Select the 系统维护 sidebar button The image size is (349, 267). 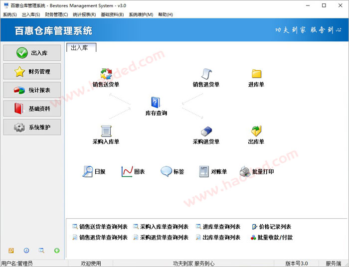point(32,127)
